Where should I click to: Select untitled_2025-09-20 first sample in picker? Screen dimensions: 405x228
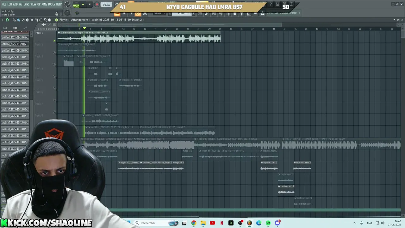tap(15, 37)
